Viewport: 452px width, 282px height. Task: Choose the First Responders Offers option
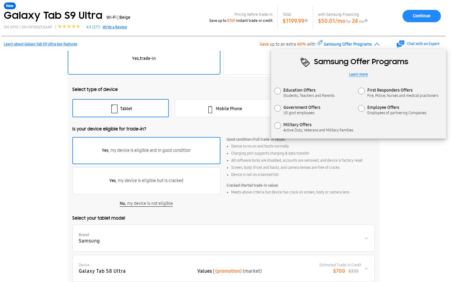click(x=361, y=91)
